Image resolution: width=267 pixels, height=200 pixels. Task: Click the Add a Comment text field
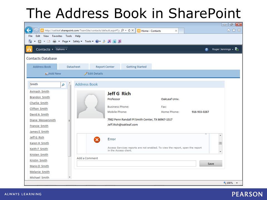coord(136,164)
